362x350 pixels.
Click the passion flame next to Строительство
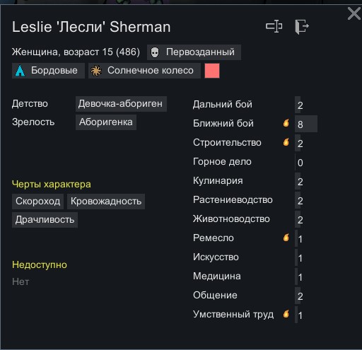(286, 142)
